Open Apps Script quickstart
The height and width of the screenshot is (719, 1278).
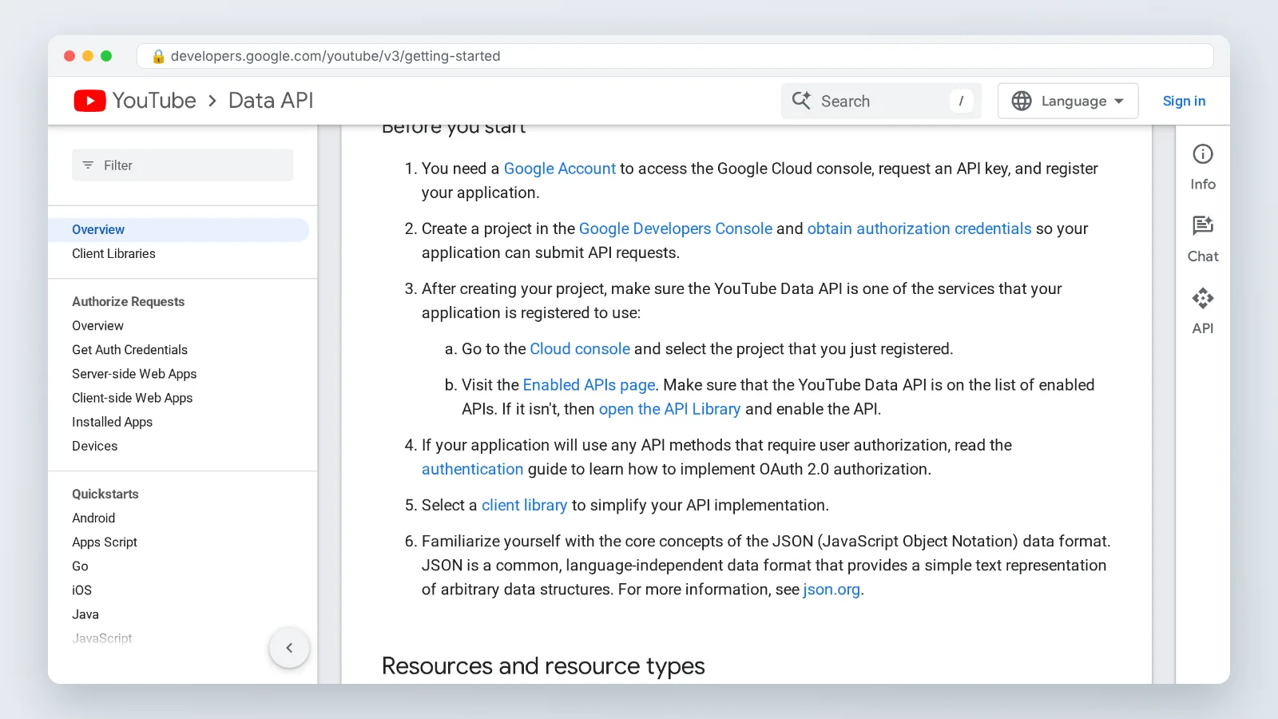click(x=105, y=542)
